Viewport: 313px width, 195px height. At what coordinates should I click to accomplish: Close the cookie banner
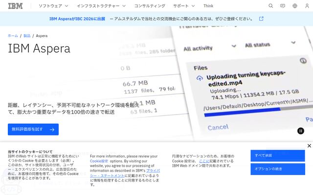[x=309, y=146]
